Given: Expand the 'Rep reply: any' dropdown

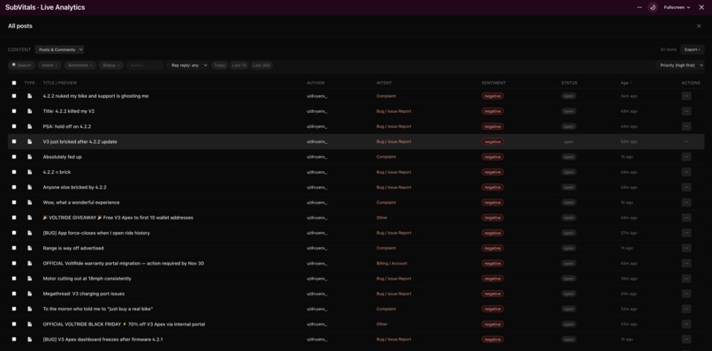Looking at the screenshot, I should click(189, 65).
